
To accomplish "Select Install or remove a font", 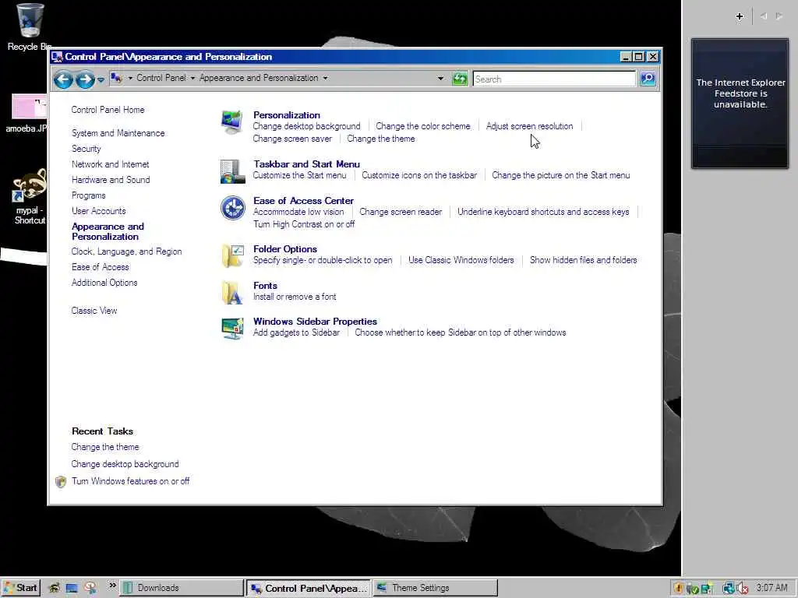I will (295, 297).
